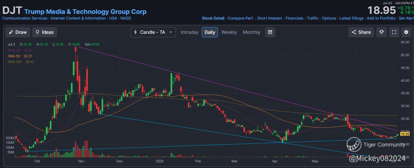Click the SMA 200 indicator label
The width and height of the screenshot is (414, 168).
[21, 62]
